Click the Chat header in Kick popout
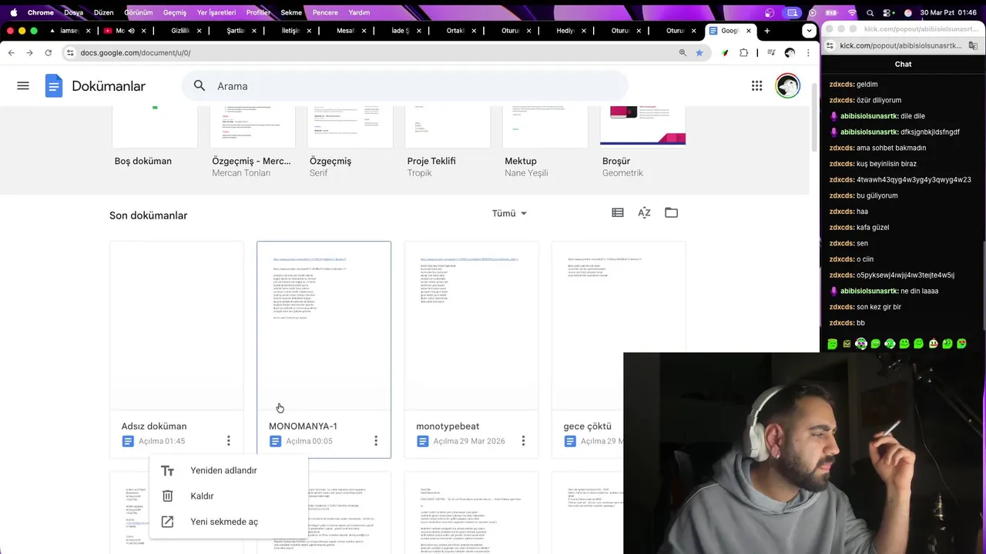 903,64
